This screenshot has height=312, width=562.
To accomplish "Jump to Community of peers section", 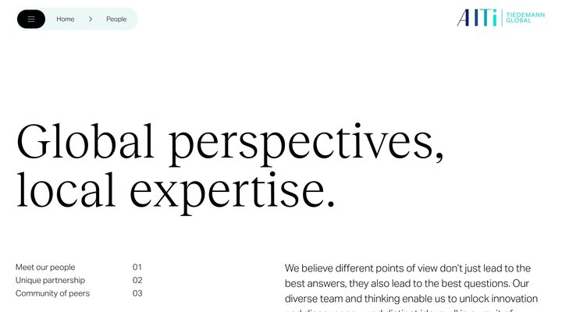I will pyautogui.click(x=52, y=293).
